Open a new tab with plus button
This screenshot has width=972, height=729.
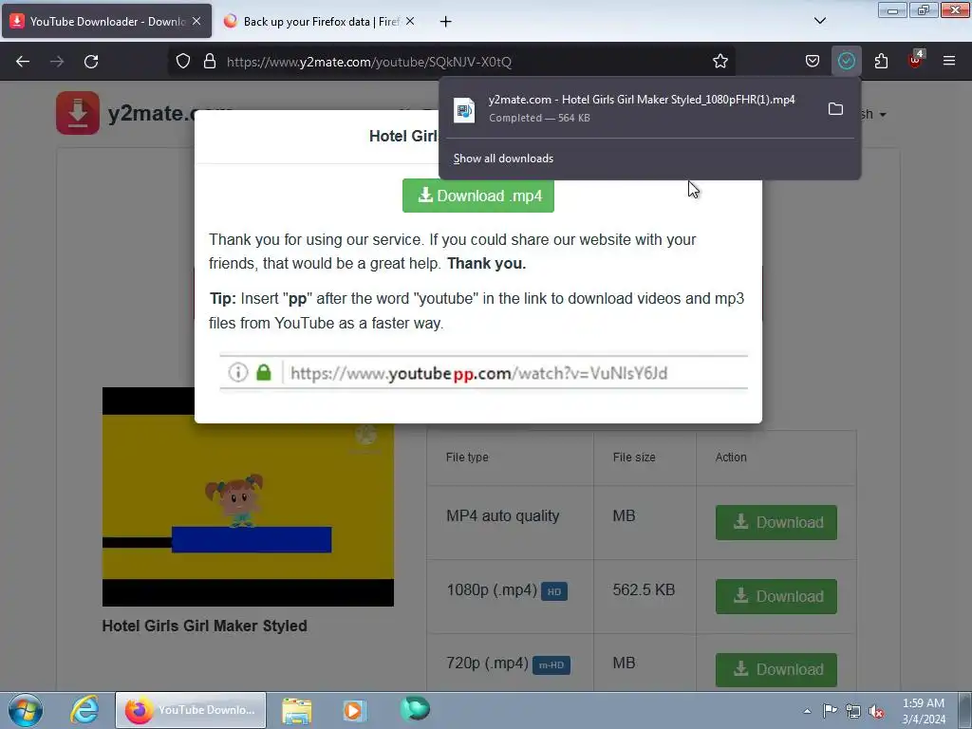[x=446, y=22]
